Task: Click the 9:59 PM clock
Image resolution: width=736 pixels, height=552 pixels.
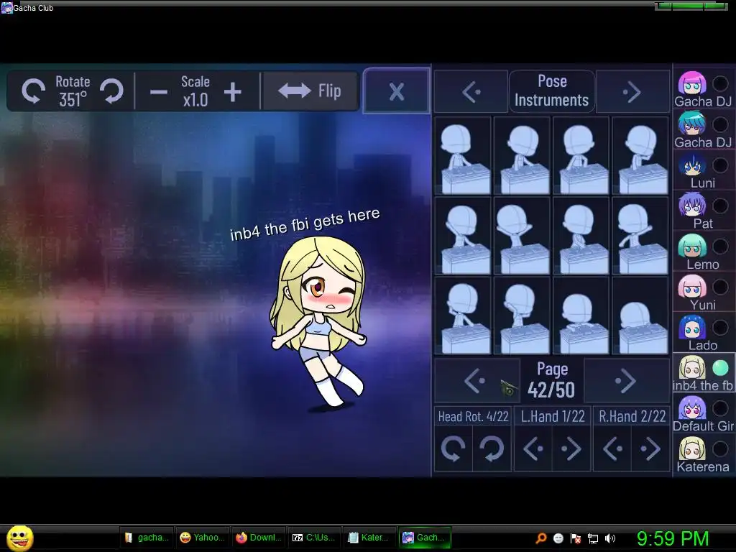Action: click(x=673, y=538)
